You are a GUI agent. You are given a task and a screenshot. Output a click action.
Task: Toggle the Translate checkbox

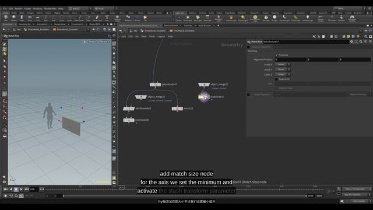(x=277, y=55)
